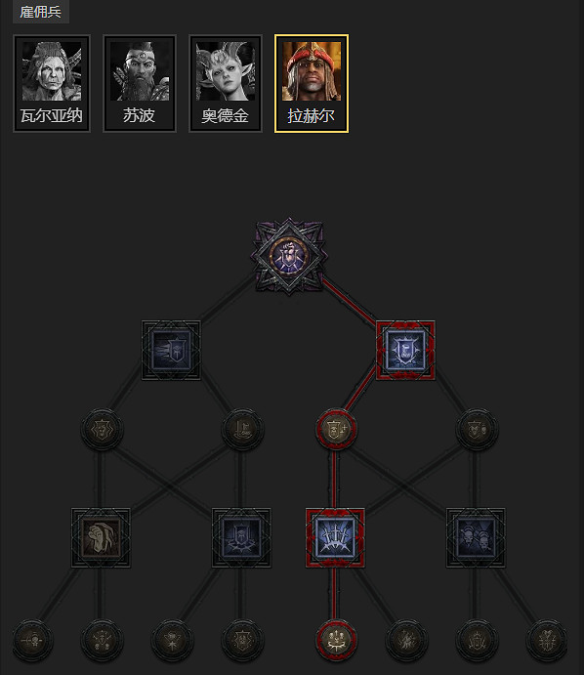Screen dimensions: 584x675
Task: Select the red-ringed shield-plus passive node
Action: coord(336,429)
